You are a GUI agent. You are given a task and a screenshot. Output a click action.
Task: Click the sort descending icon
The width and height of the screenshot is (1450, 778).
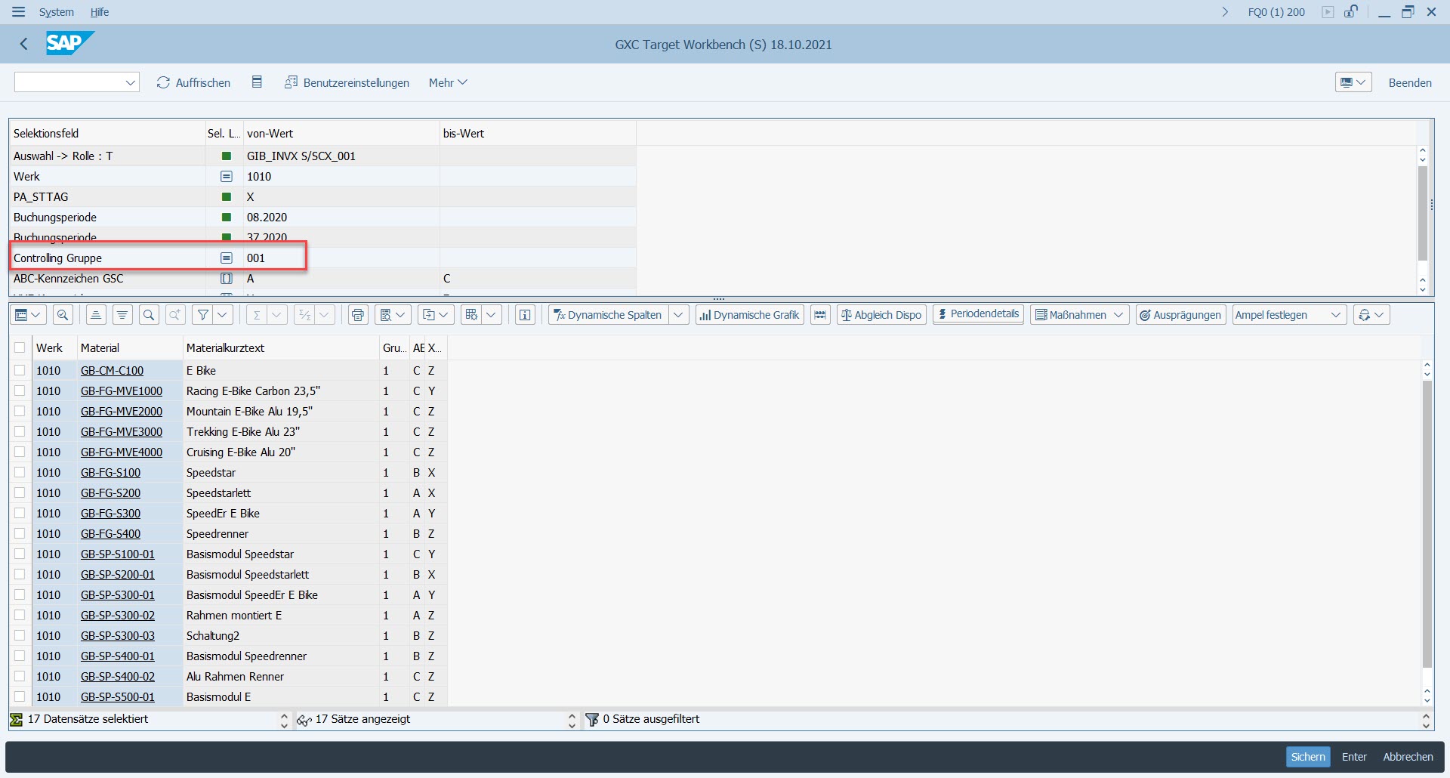[122, 315]
